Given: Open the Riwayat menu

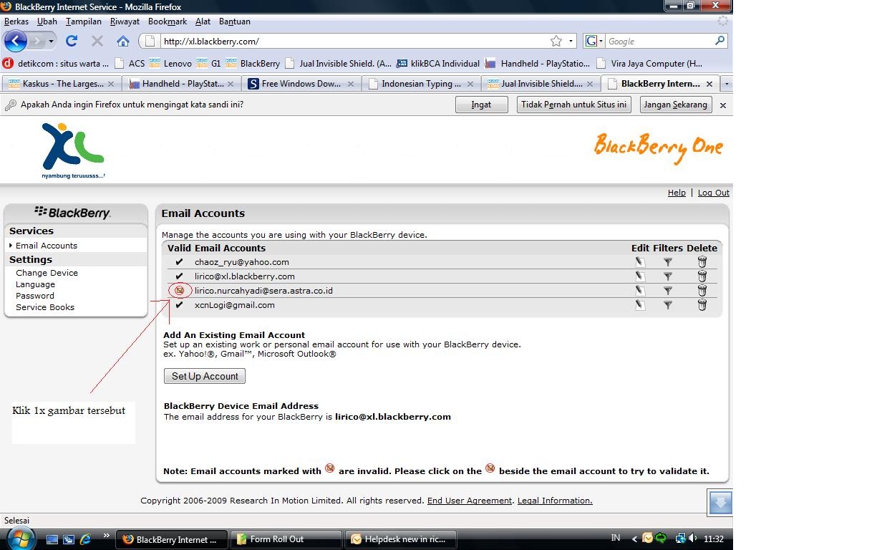Looking at the screenshot, I should pos(125,21).
